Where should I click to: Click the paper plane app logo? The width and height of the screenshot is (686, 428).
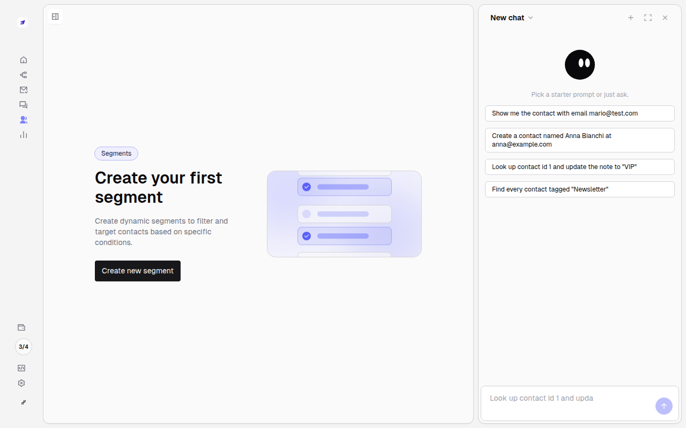[x=23, y=22]
